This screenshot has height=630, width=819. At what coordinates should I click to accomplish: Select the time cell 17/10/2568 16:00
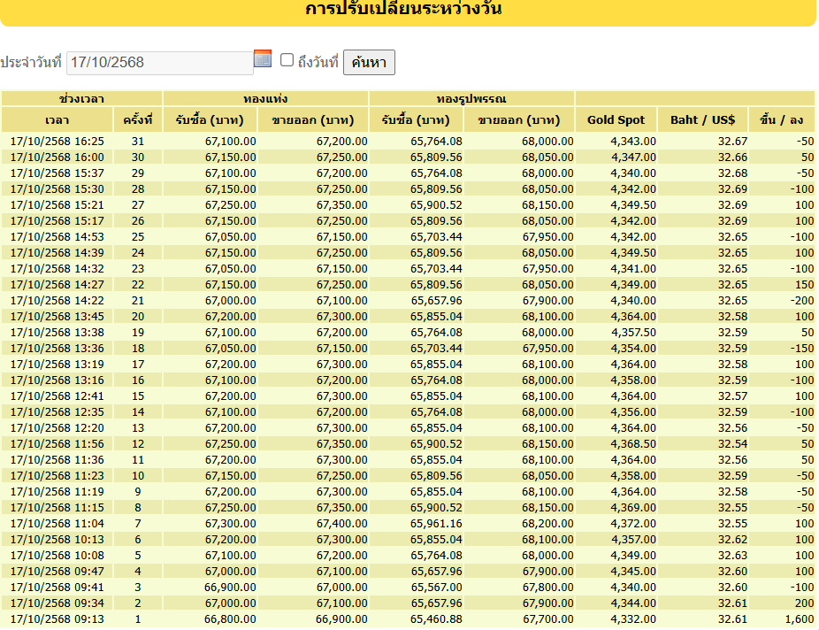[x=57, y=157]
